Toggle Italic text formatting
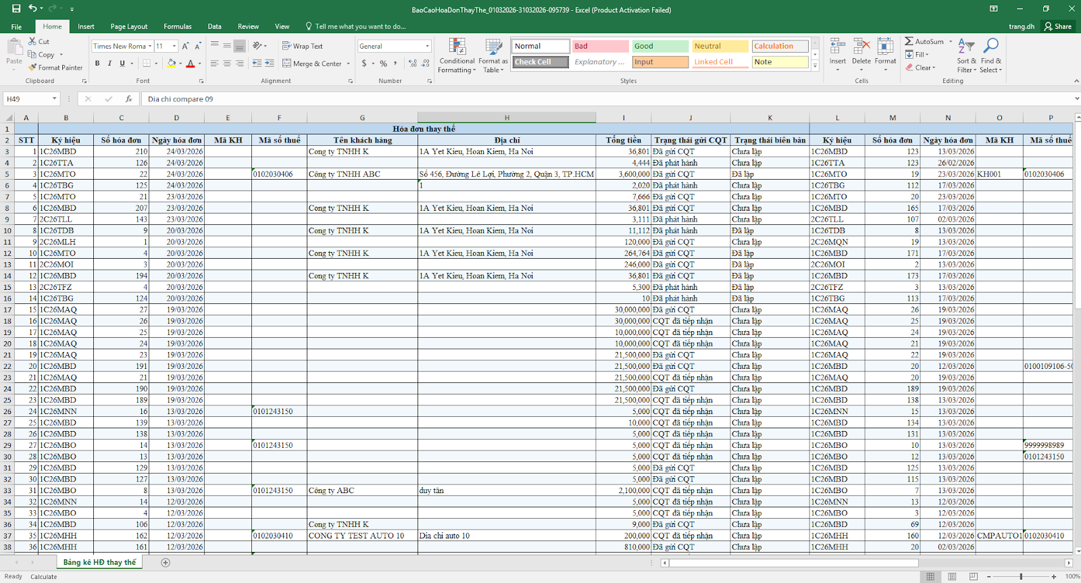This screenshot has width=1081, height=583. 109,64
